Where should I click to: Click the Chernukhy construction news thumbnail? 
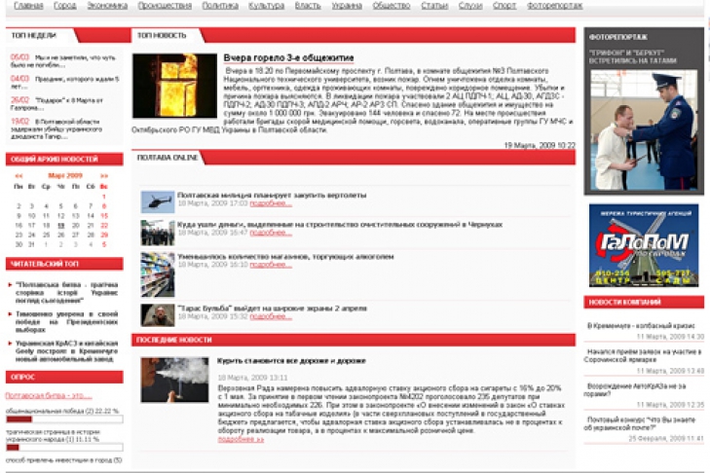[x=157, y=232]
